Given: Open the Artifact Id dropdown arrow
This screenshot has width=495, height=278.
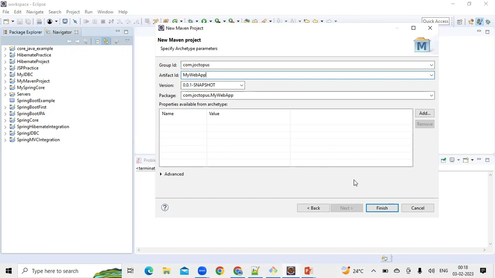Looking at the screenshot, I should 431,75.
